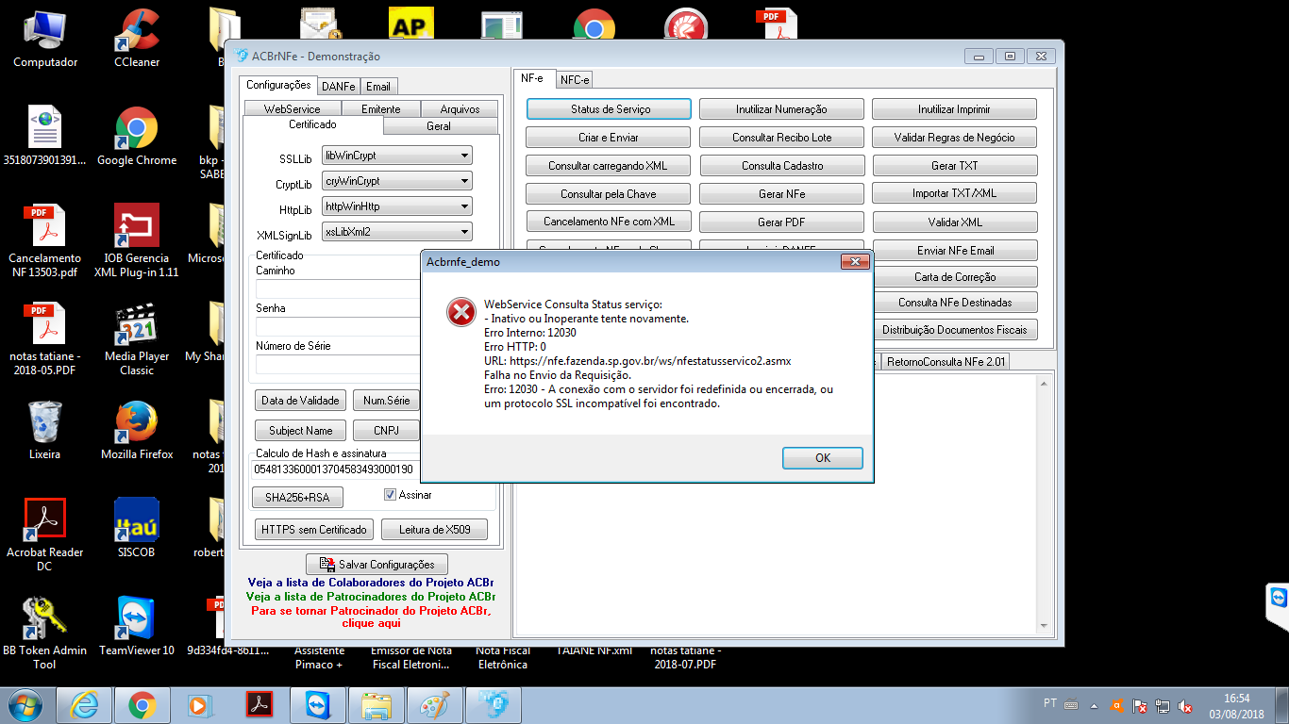Open the DANFe configuration tab
This screenshot has height=724, width=1289.
tap(338, 86)
